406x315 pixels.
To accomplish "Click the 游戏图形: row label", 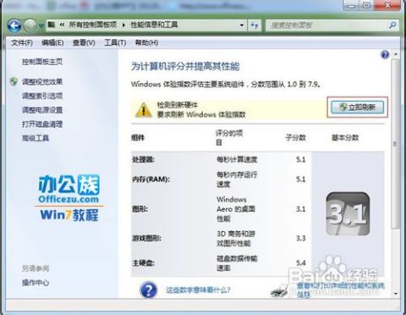I will tap(146, 239).
